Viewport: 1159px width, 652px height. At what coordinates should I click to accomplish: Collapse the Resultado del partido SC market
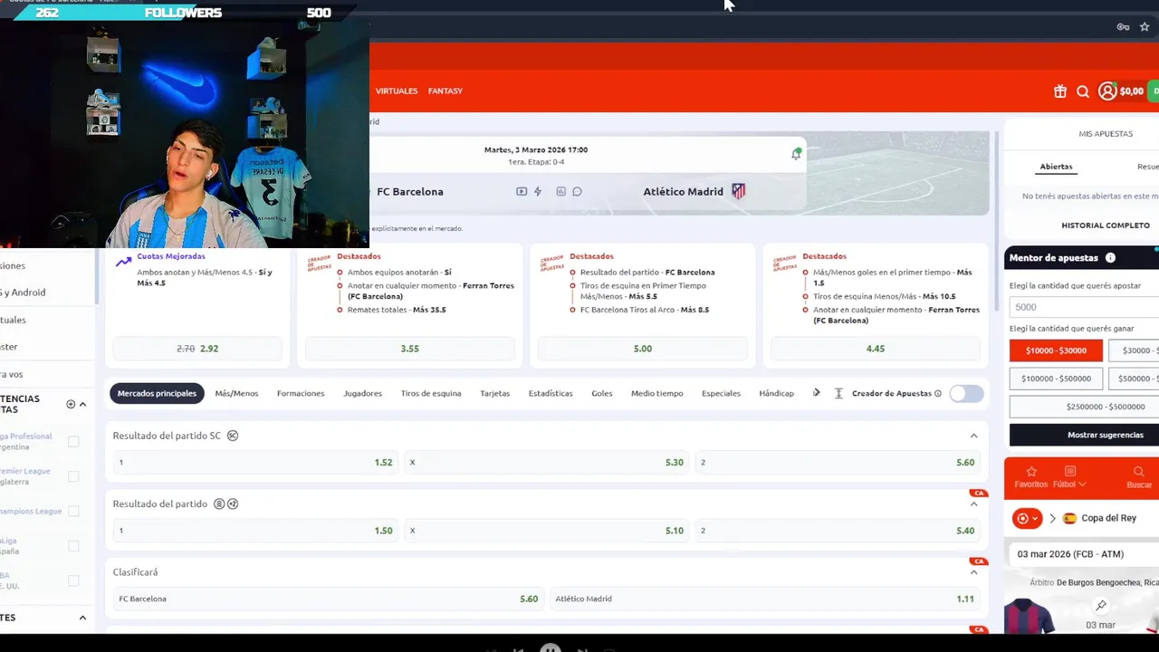pos(974,436)
